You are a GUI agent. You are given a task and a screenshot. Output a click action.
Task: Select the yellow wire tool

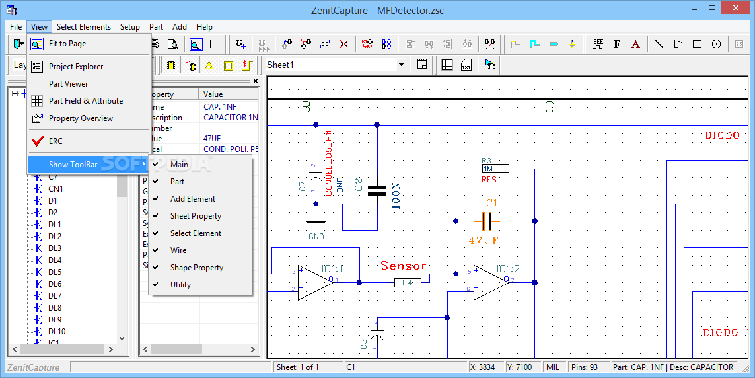click(x=515, y=44)
